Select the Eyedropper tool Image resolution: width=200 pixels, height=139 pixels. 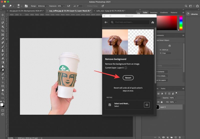pyautogui.click(x=2, y=39)
